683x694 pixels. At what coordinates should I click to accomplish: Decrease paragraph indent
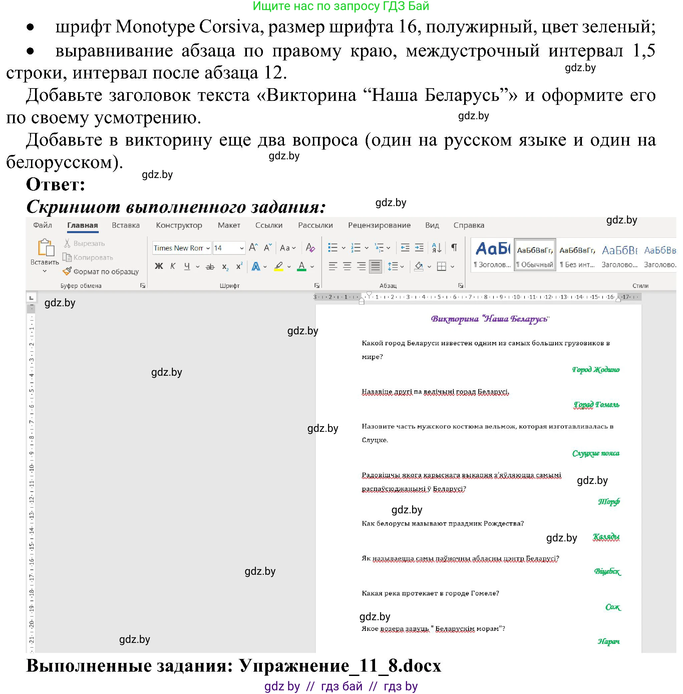coord(405,248)
